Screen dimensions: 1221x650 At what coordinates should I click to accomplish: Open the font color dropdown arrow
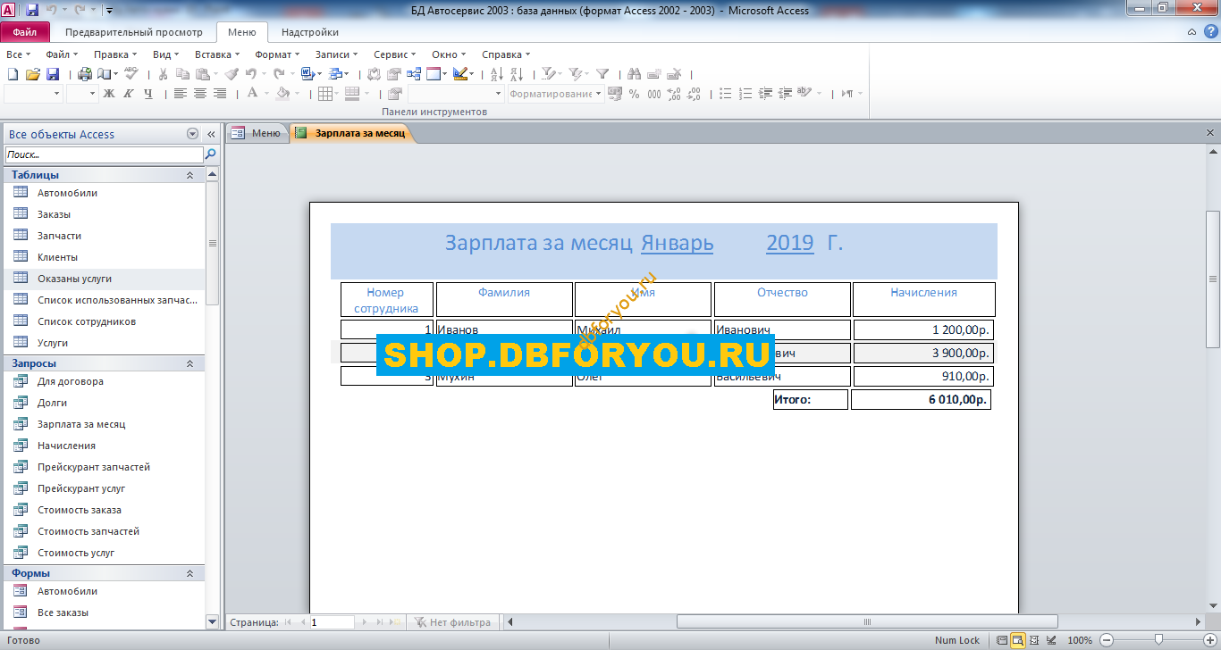tap(266, 93)
